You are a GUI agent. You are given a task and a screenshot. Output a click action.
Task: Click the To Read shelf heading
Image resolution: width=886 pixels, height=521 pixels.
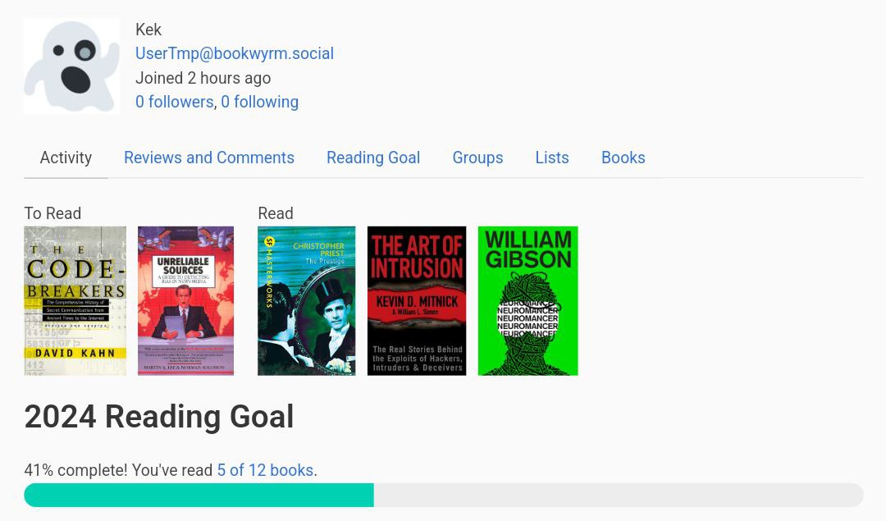[53, 213]
